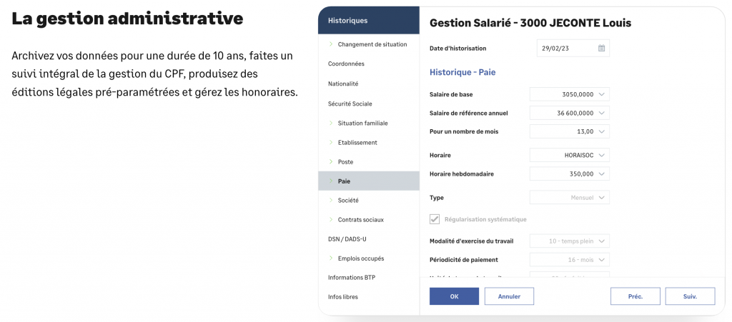Open Salaire de base dropdown
This screenshot has width=732, height=322.
601,94
